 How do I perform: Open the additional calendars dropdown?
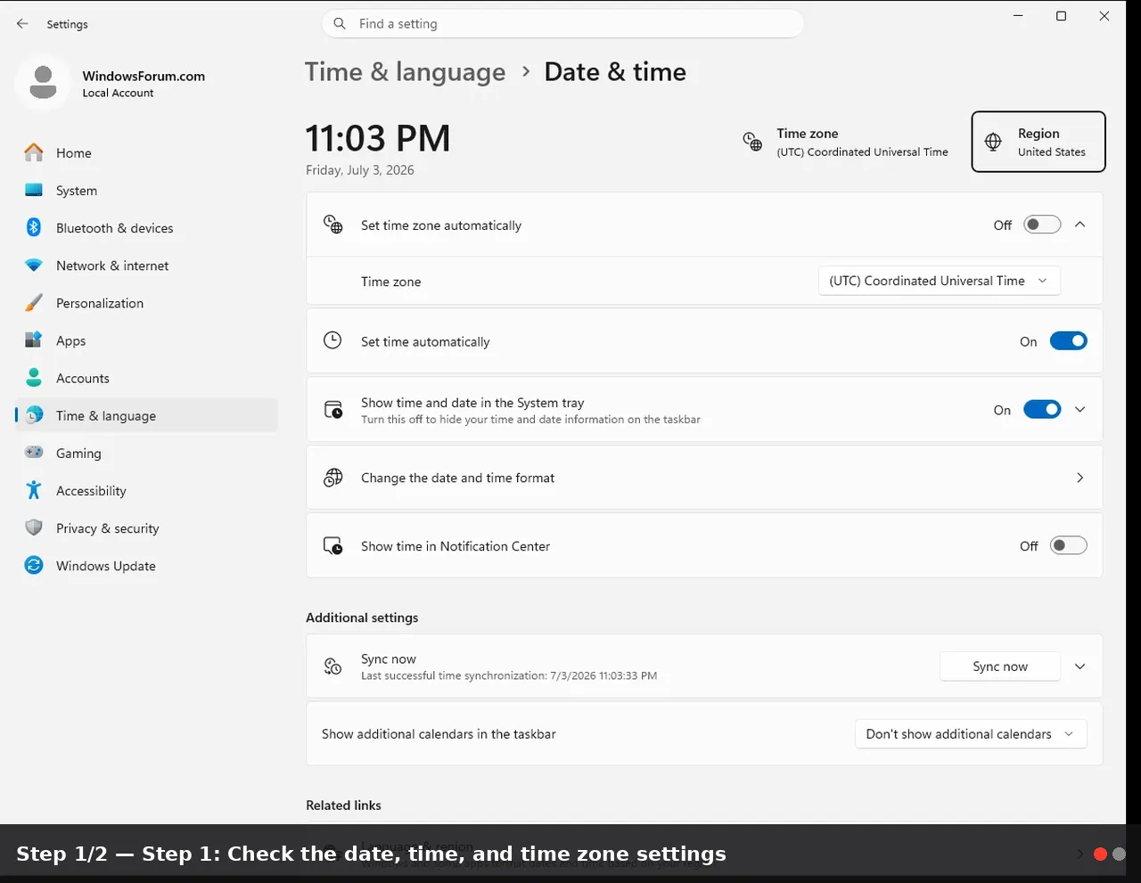point(971,734)
